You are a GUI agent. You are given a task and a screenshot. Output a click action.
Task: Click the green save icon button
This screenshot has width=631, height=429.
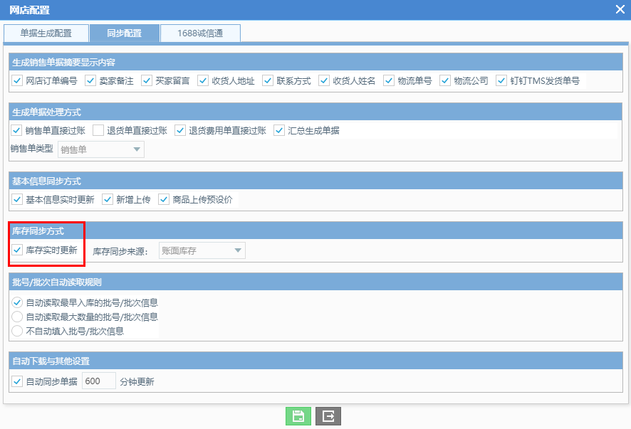(298, 415)
